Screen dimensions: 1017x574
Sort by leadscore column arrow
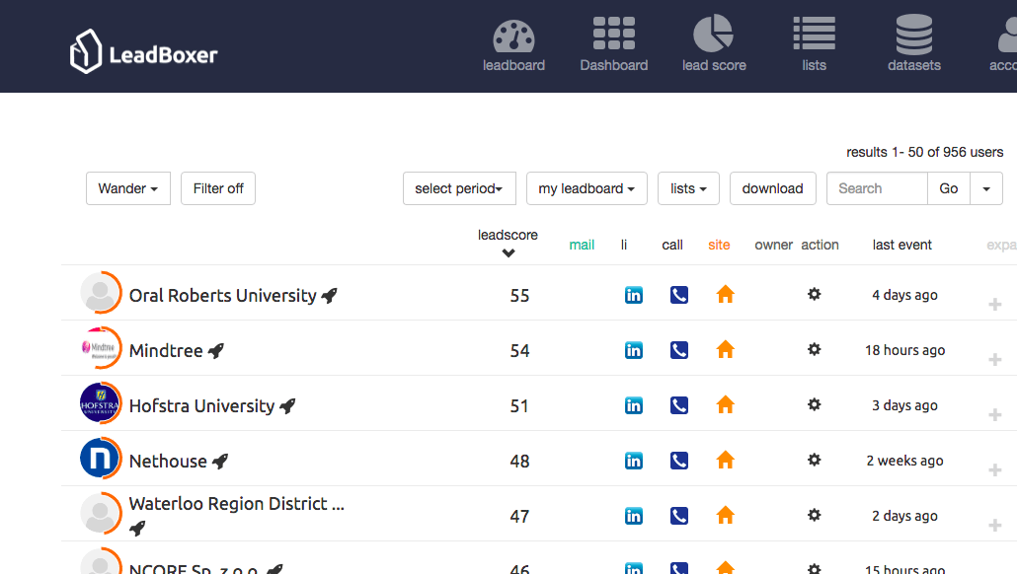tap(508, 252)
